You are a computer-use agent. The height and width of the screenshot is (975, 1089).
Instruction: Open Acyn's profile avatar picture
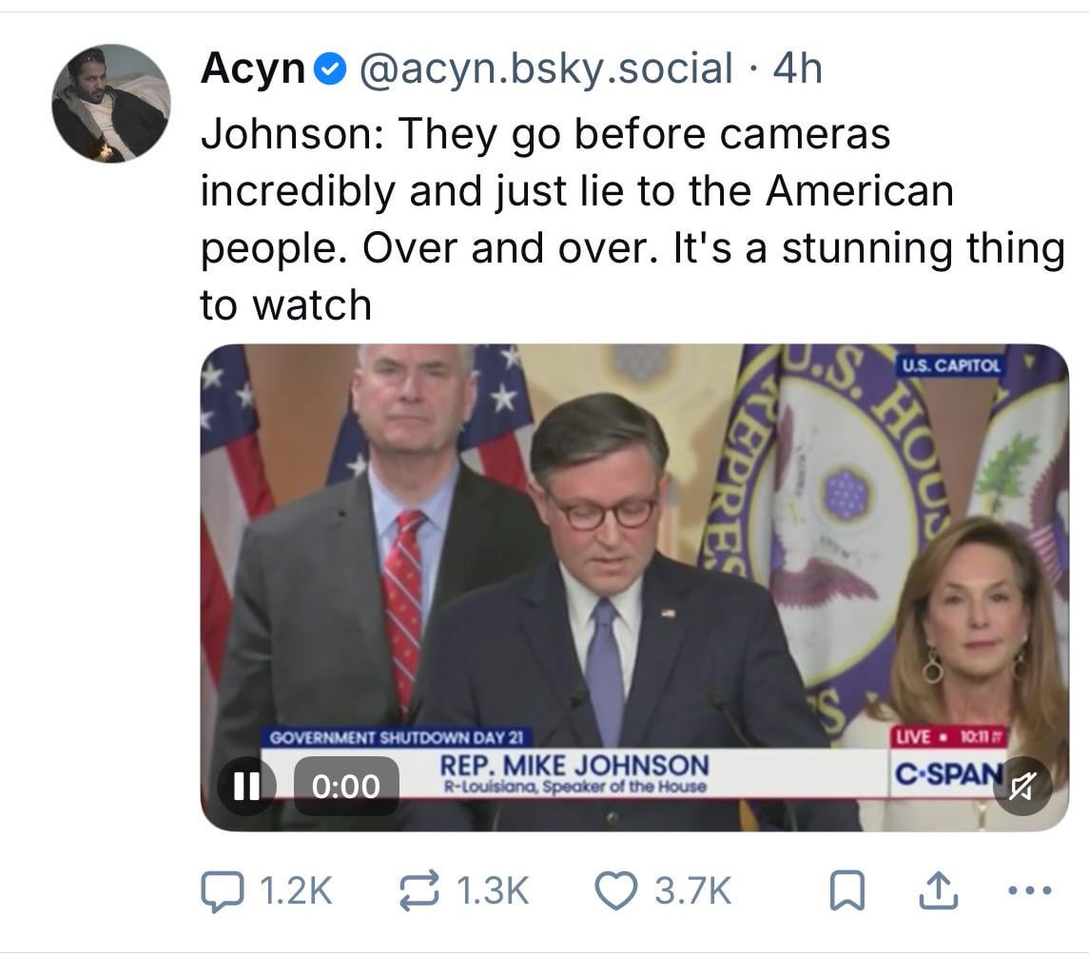110,104
